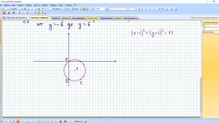Image resolution: width=219 pixels, height=123 pixels.
Task: Select the text typing tool
Action: pyautogui.click(x=27, y=13)
